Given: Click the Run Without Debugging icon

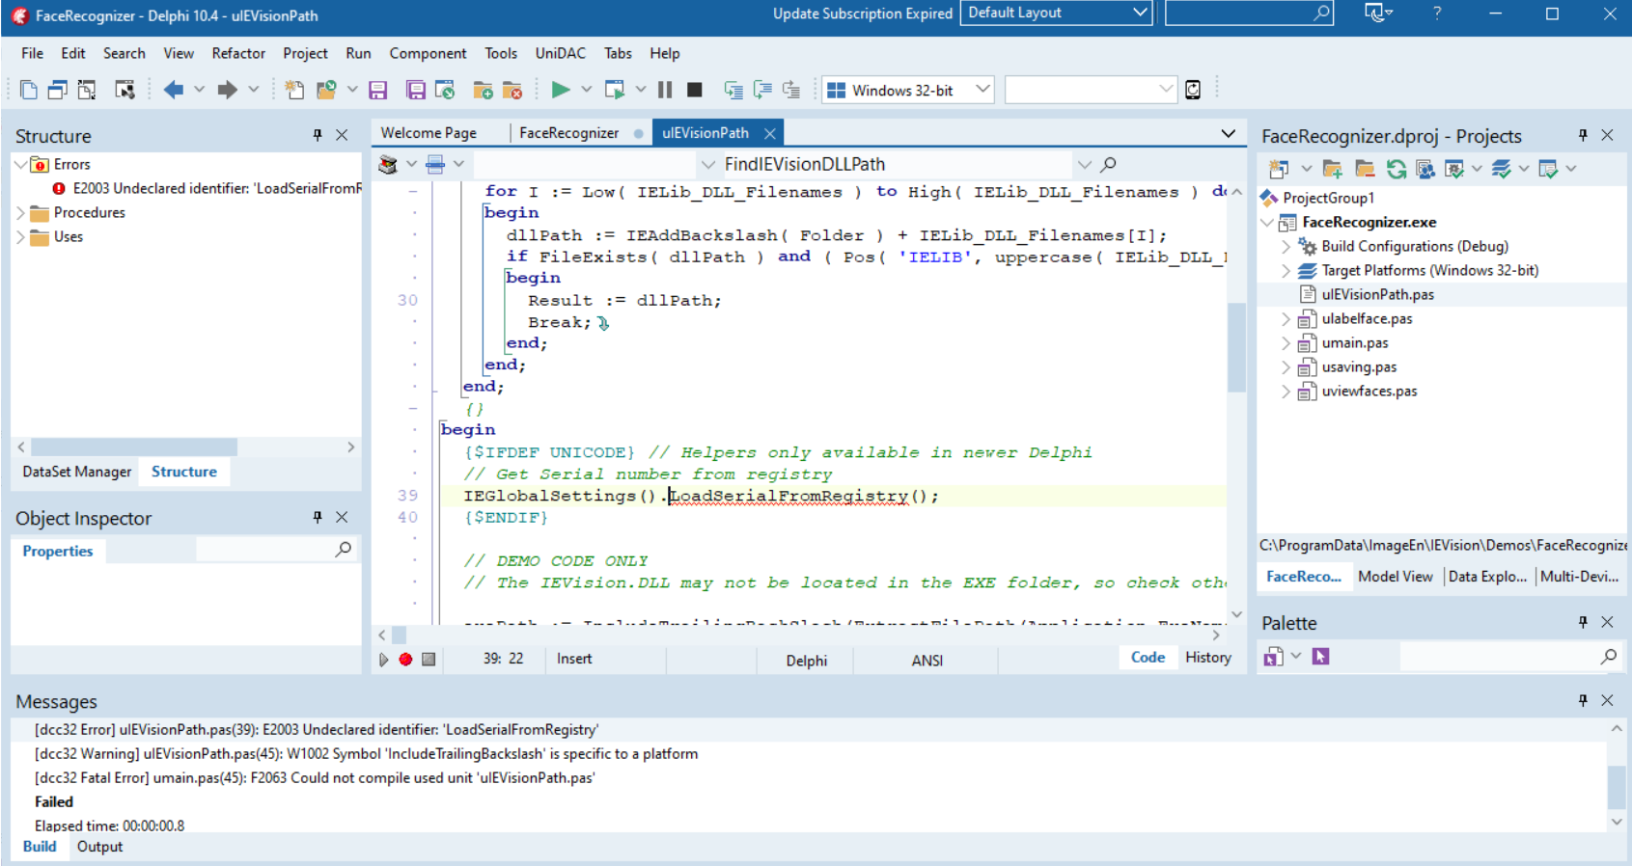Looking at the screenshot, I should 615,90.
